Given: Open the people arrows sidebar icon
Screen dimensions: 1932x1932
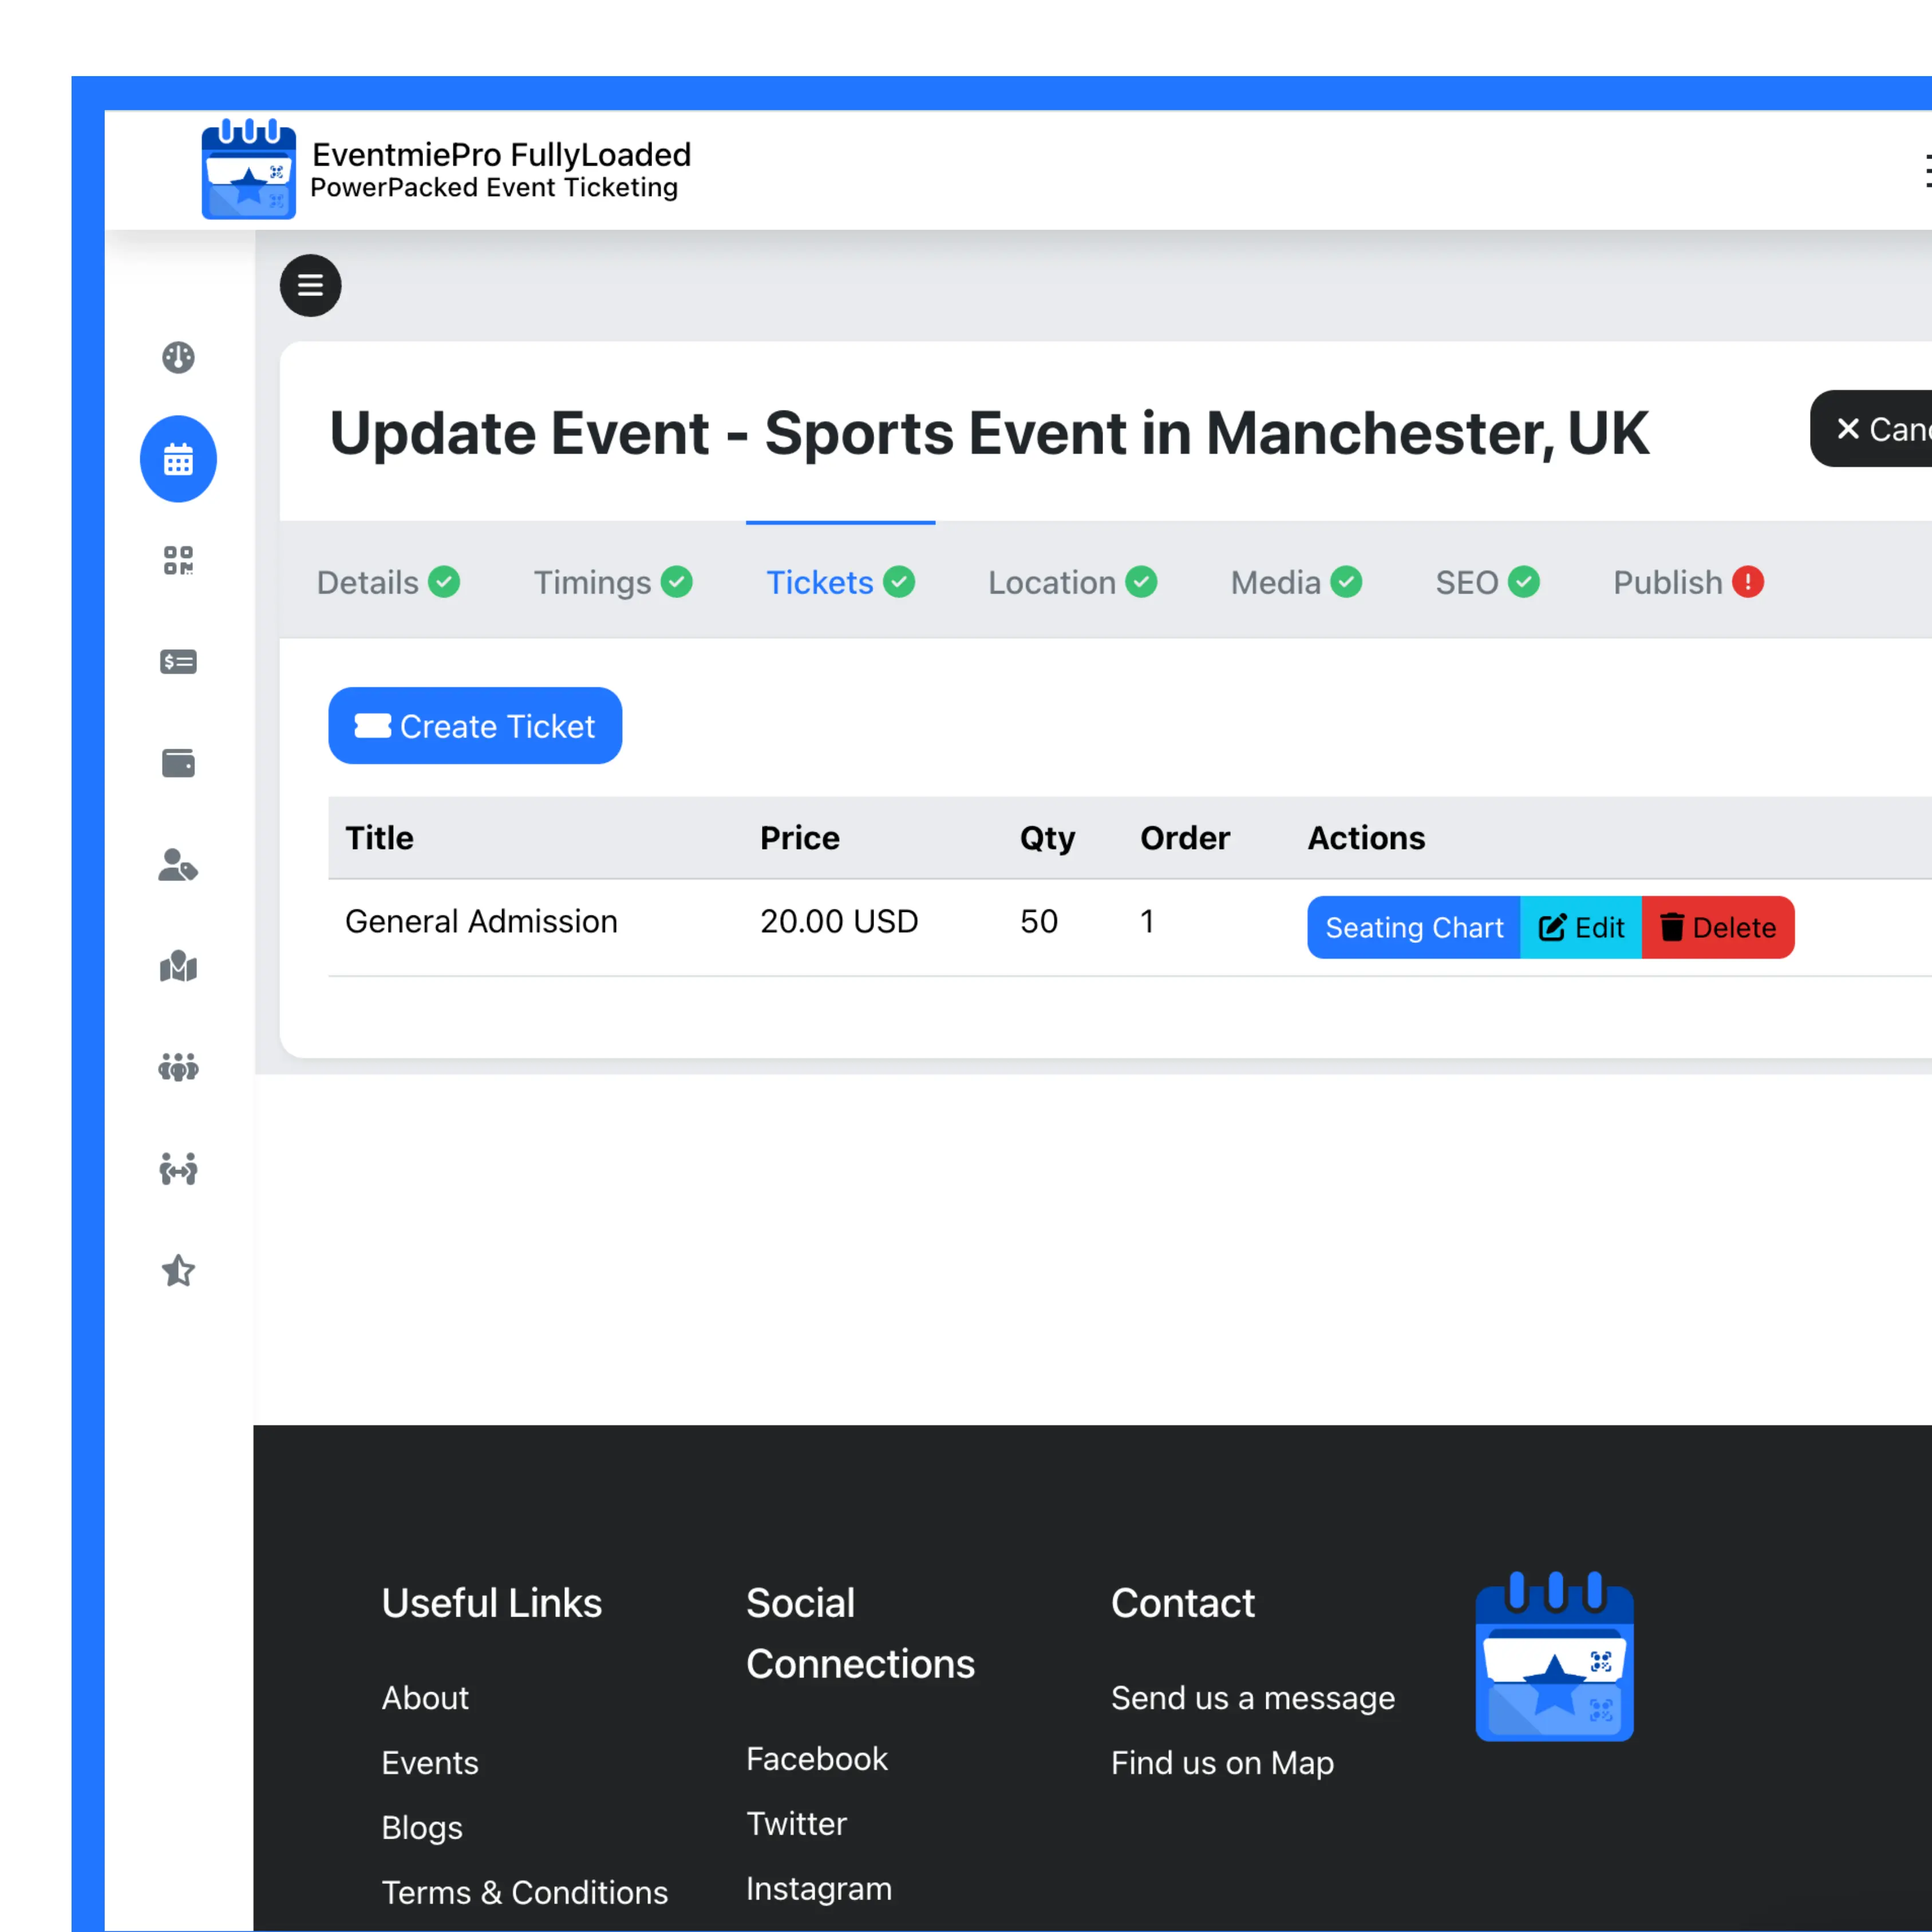Looking at the screenshot, I should click(x=178, y=1169).
